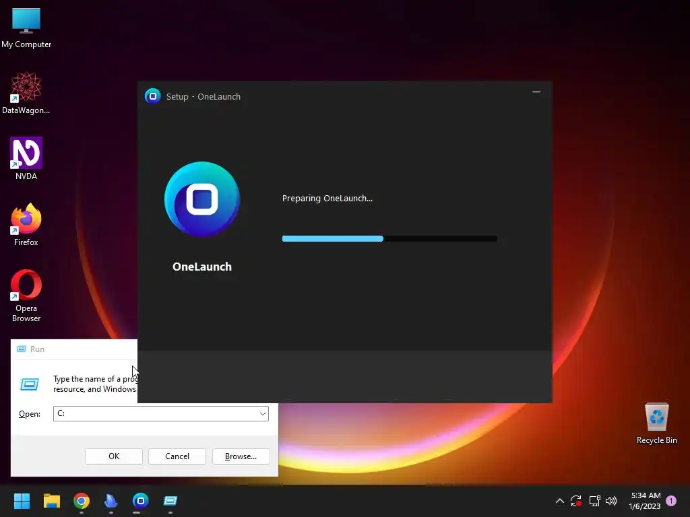Click the 'Setup - OneLaunch' title text
This screenshot has width=690, height=517.
pos(203,97)
